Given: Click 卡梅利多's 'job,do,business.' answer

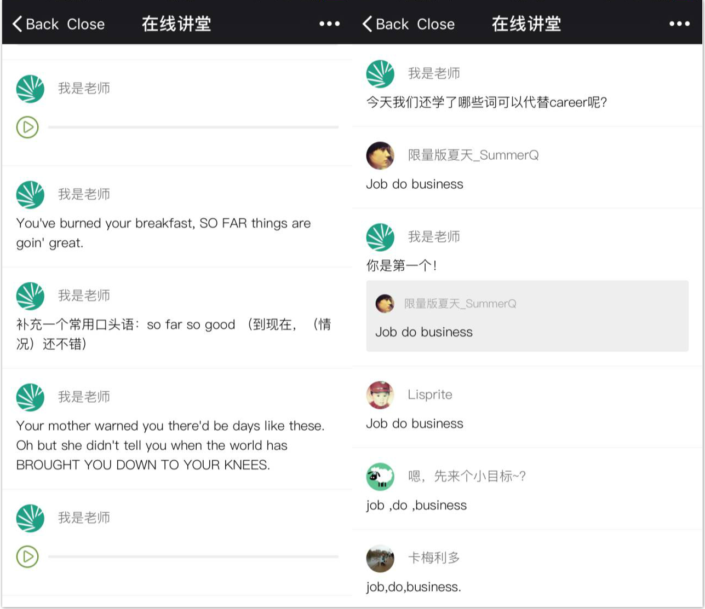Looking at the screenshot, I should click(x=414, y=587).
